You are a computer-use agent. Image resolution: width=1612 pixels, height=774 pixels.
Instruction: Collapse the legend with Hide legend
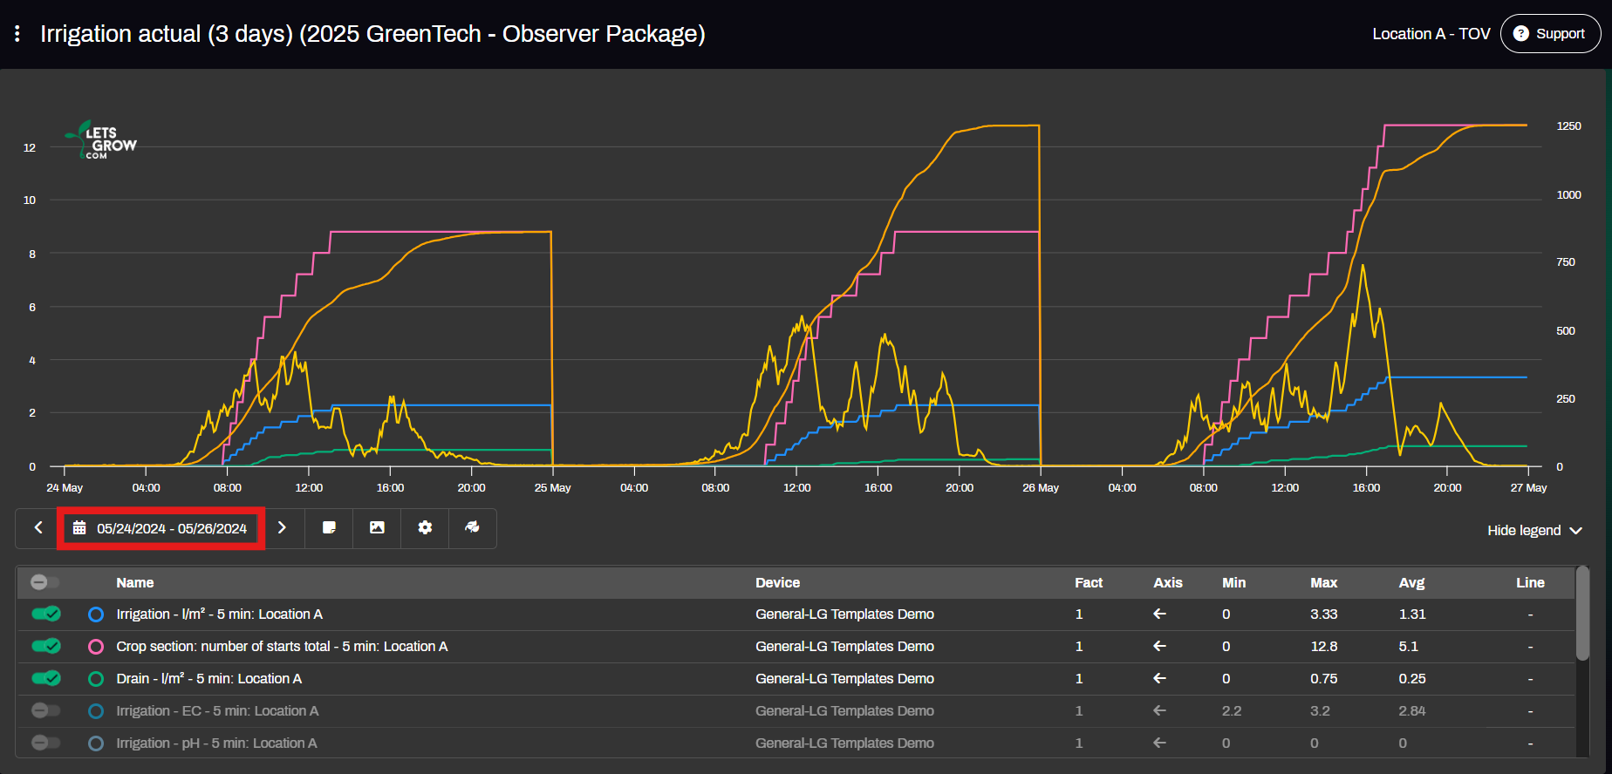(1533, 531)
